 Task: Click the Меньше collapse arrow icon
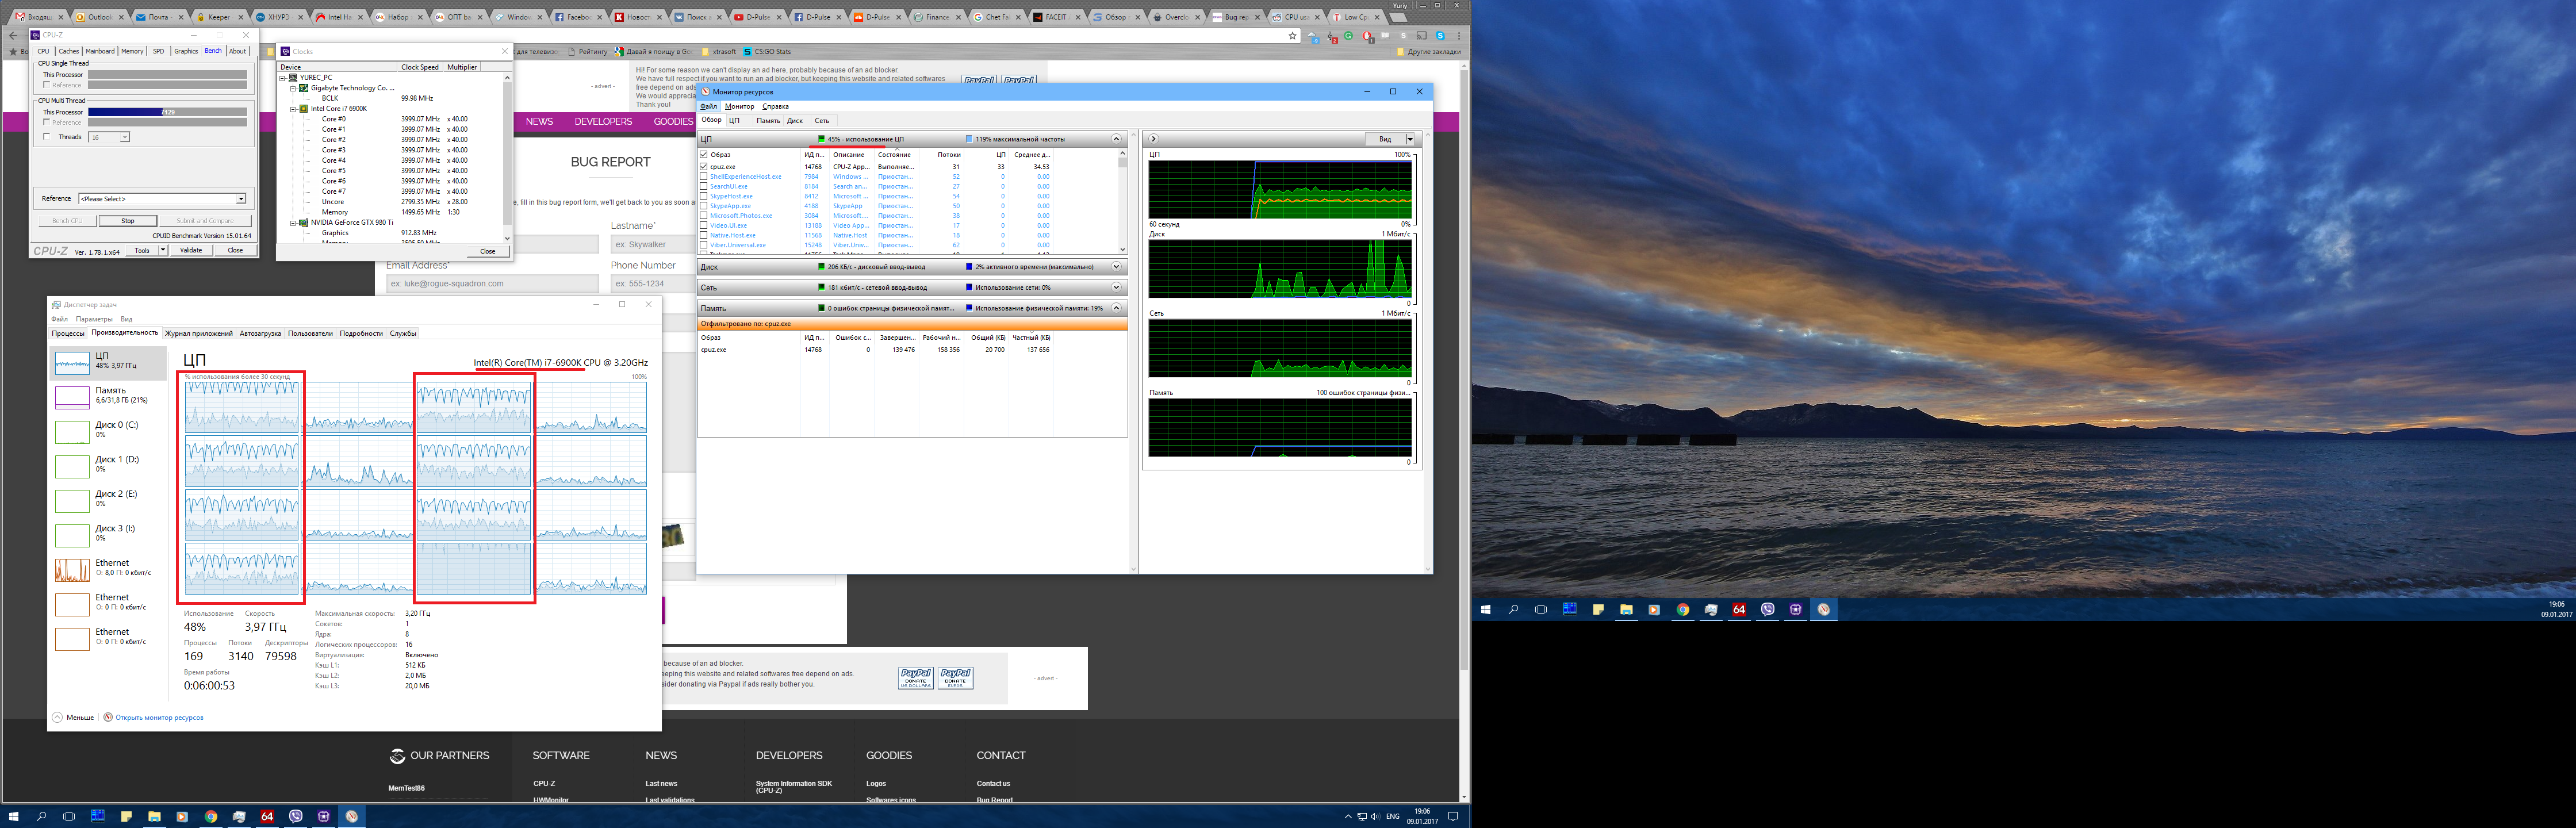click(x=58, y=717)
